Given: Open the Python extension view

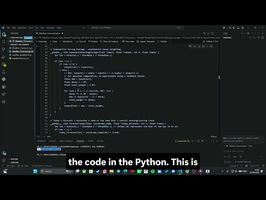Looking at the screenshot, I should click(4, 79).
